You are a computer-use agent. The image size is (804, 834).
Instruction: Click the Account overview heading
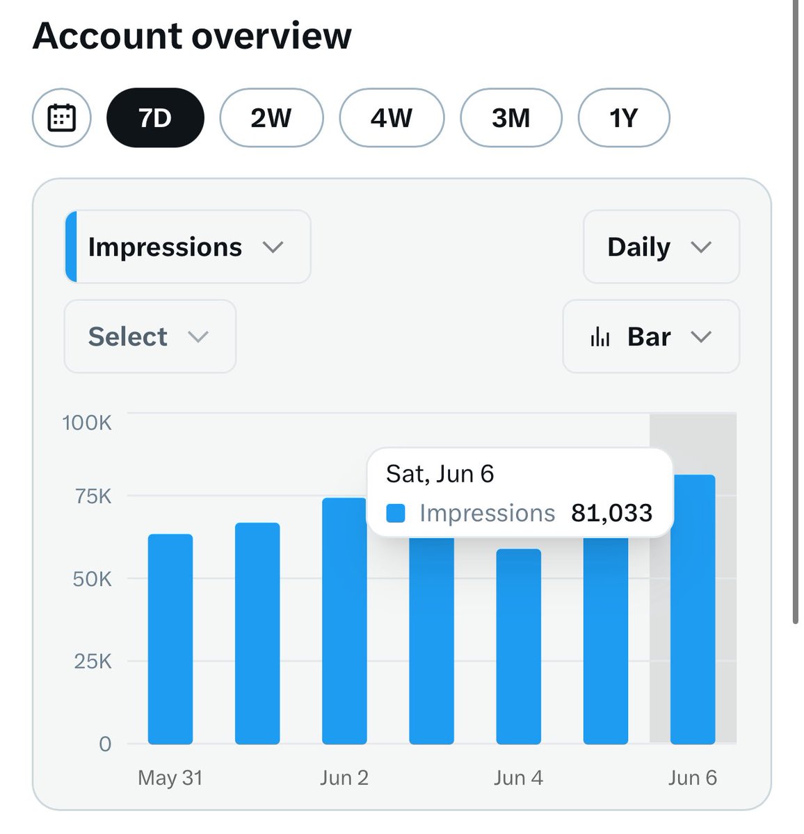point(192,35)
